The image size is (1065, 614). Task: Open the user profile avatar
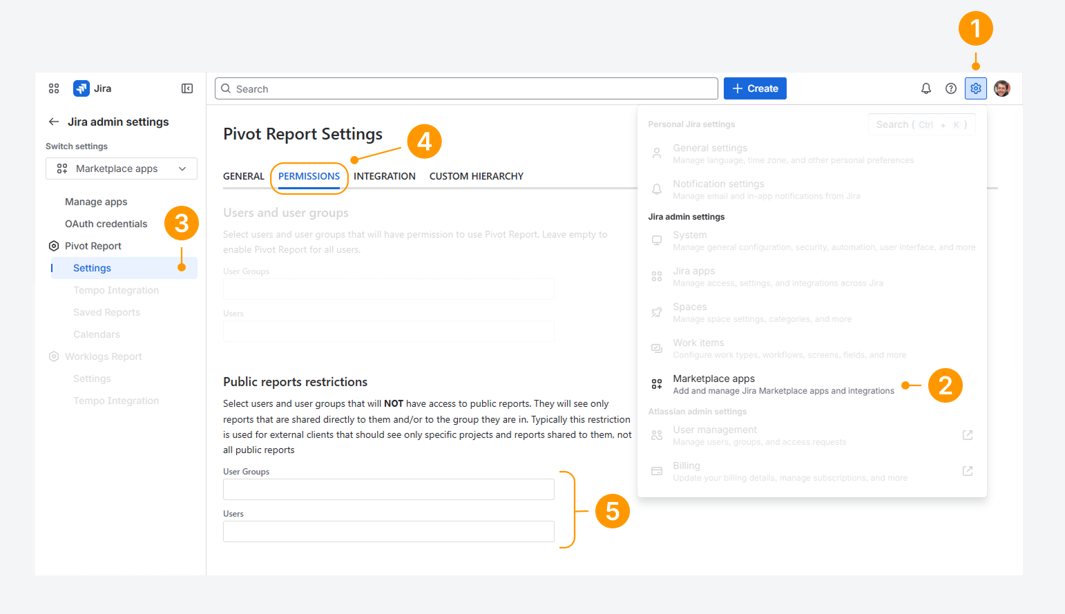[x=1002, y=88]
